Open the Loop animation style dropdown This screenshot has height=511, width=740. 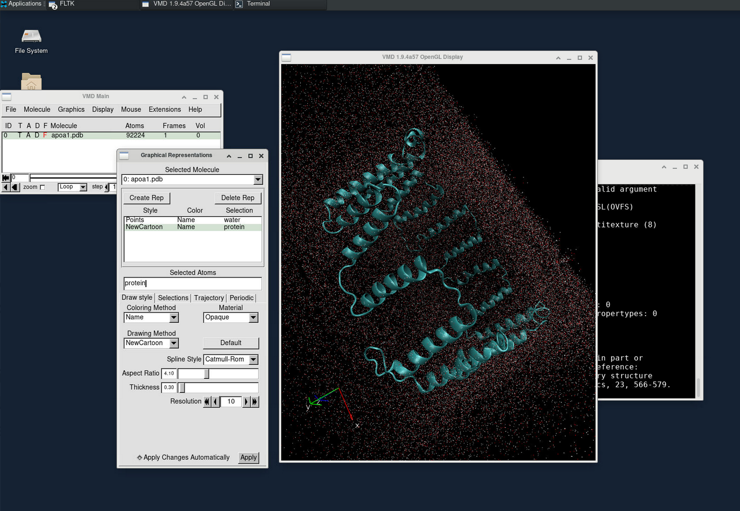pos(73,187)
